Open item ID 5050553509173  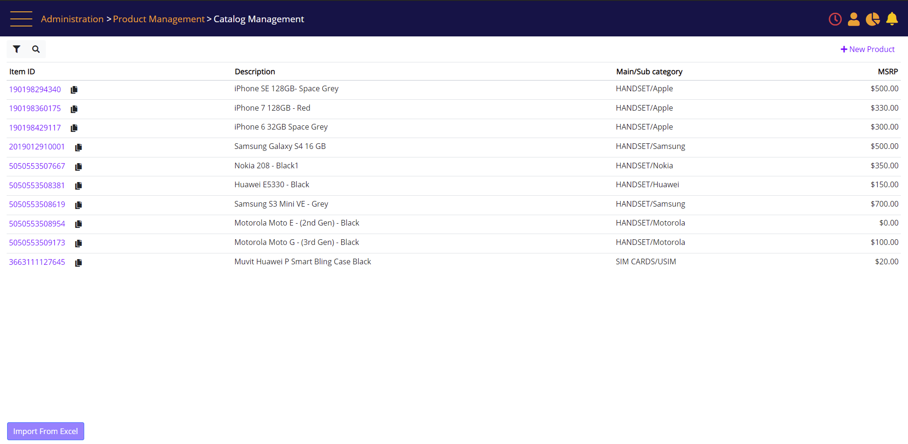pyautogui.click(x=37, y=243)
